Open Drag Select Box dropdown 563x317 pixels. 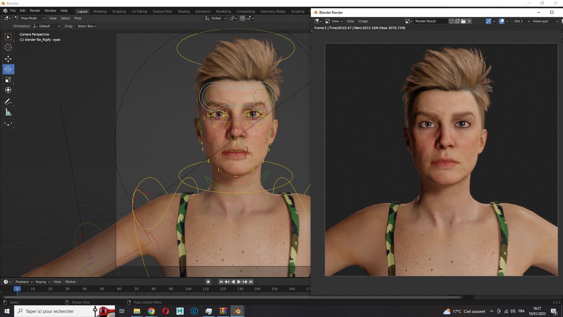click(x=86, y=26)
